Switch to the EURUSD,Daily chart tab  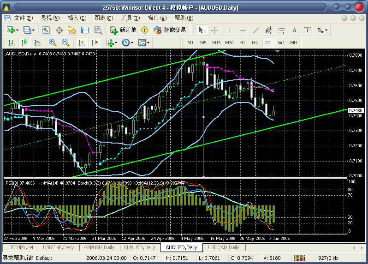pos(140,247)
